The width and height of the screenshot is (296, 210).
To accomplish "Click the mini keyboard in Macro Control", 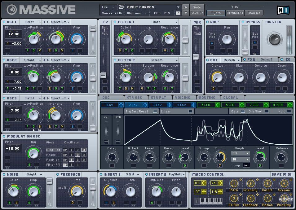I will click(211, 201).
